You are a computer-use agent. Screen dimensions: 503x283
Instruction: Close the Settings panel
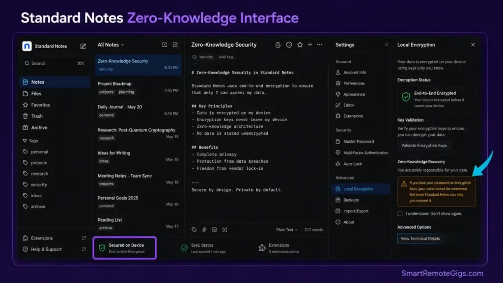(x=387, y=45)
